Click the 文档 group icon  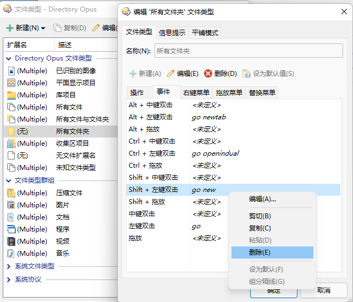(x=10, y=217)
